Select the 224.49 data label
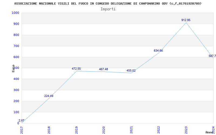216x135 pixels. coord(49,96)
